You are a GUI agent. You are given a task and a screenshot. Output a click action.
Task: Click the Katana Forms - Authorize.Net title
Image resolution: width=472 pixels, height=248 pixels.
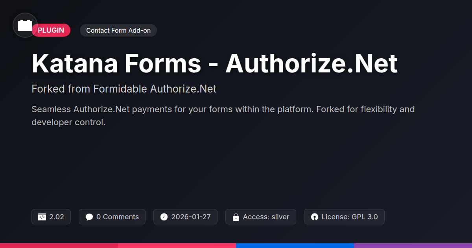[x=214, y=63]
